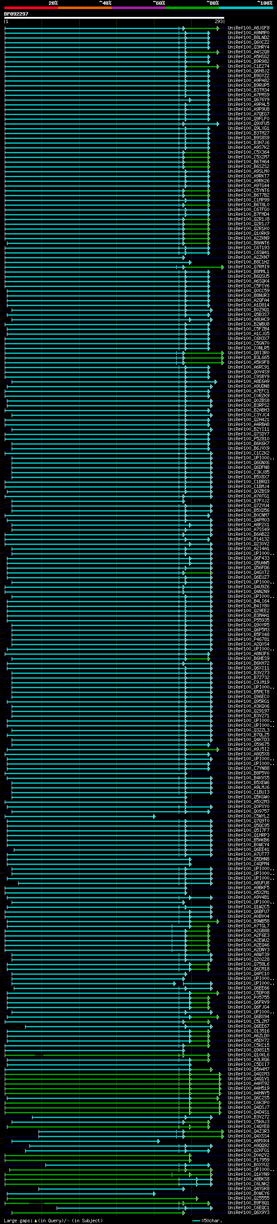Select label UniRef100_A9PA82
Viewport: 277px width, 1224px height.
coord(248,80)
